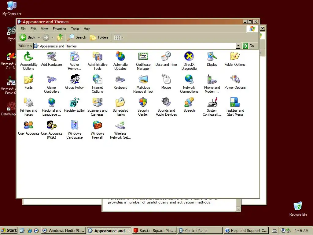The image size is (313, 235).
Task: Select the Malicious Removal Tool icon
Action: click(143, 84)
